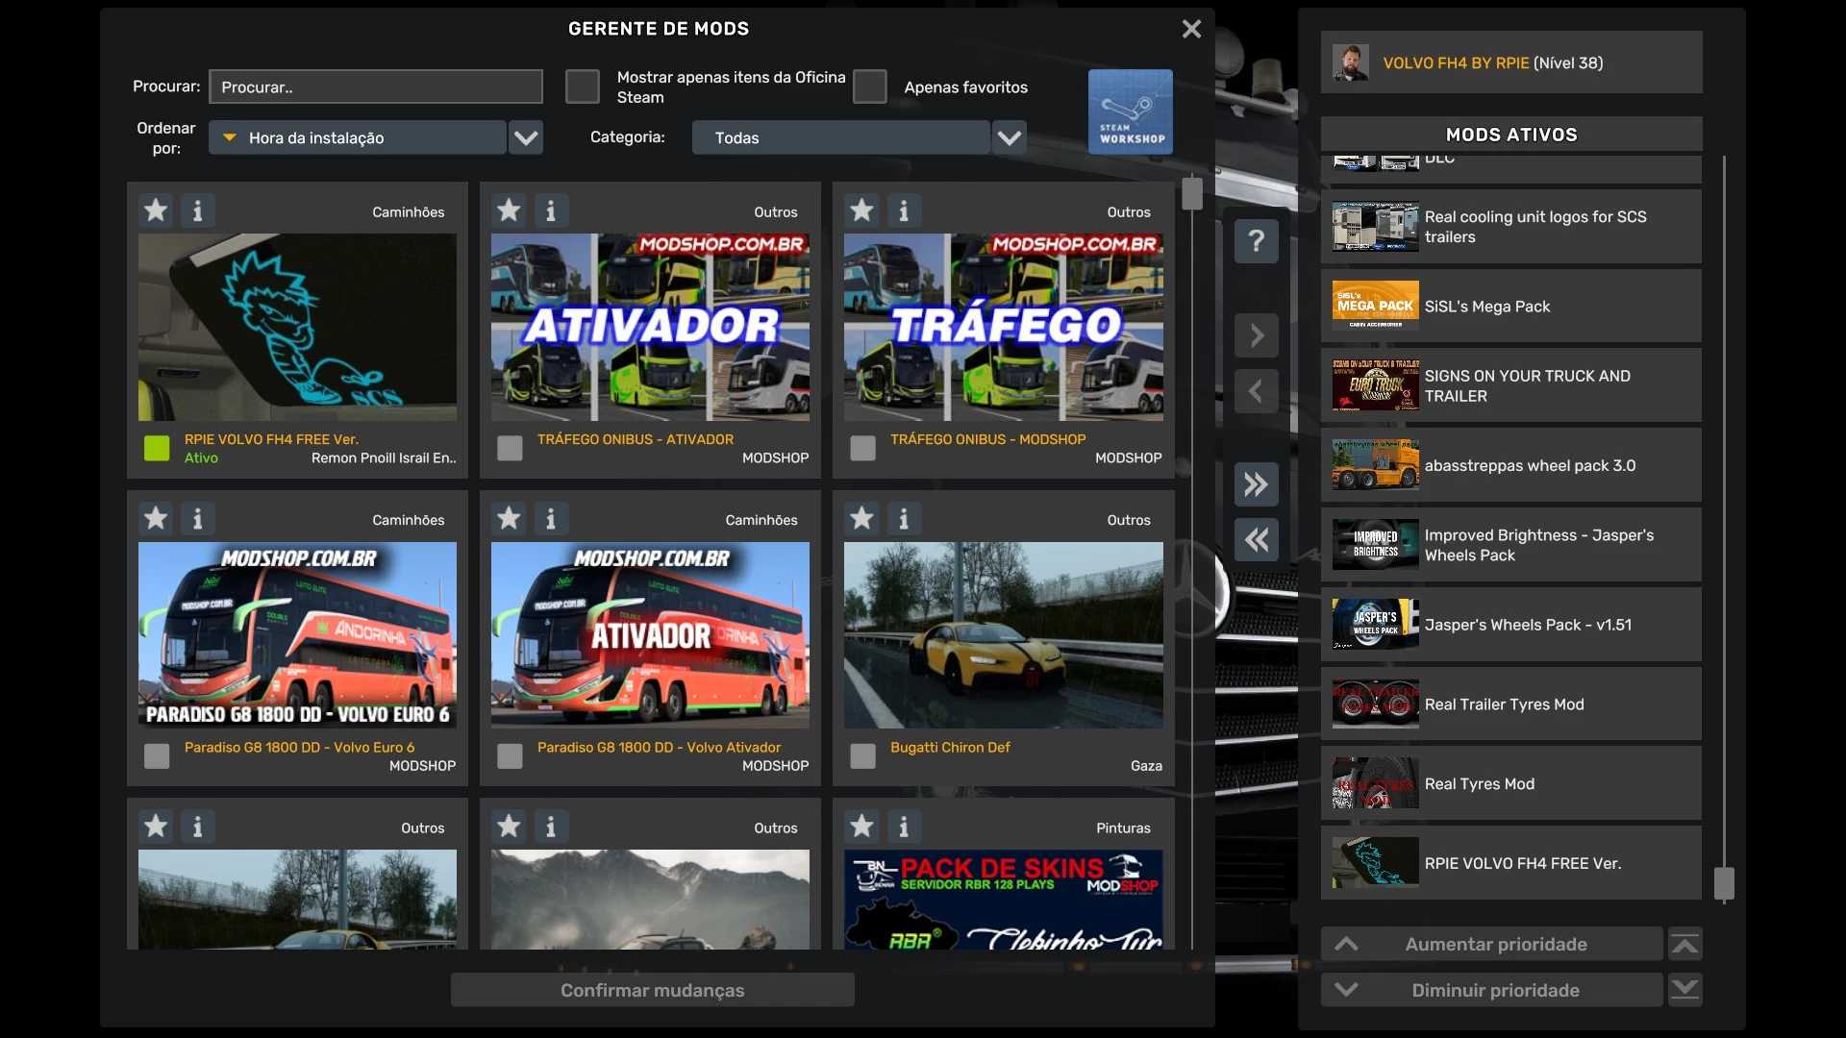
Task: Enable the Apenas favoritos checkbox
Action: click(869, 86)
